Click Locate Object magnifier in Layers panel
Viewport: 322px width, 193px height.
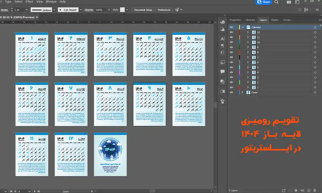coord(290,190)
